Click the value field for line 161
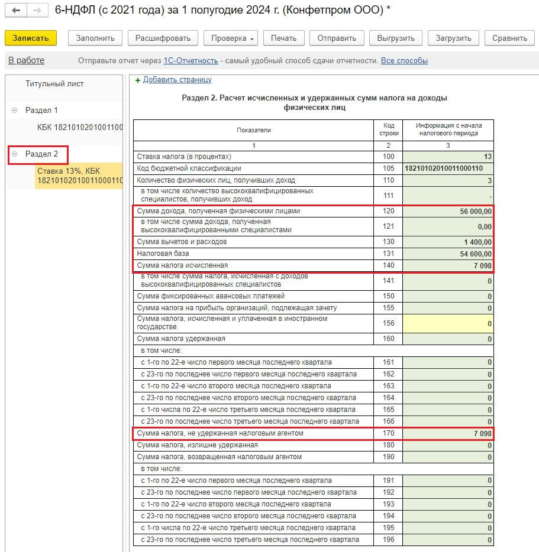The width and height of the screenshot is (539, 552). (448, 362)
